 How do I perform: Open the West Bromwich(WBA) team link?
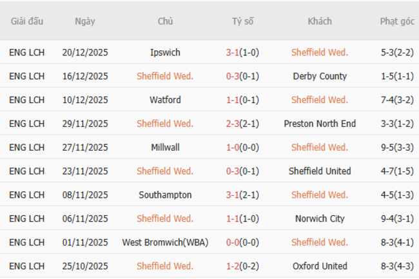click(165, 242)
